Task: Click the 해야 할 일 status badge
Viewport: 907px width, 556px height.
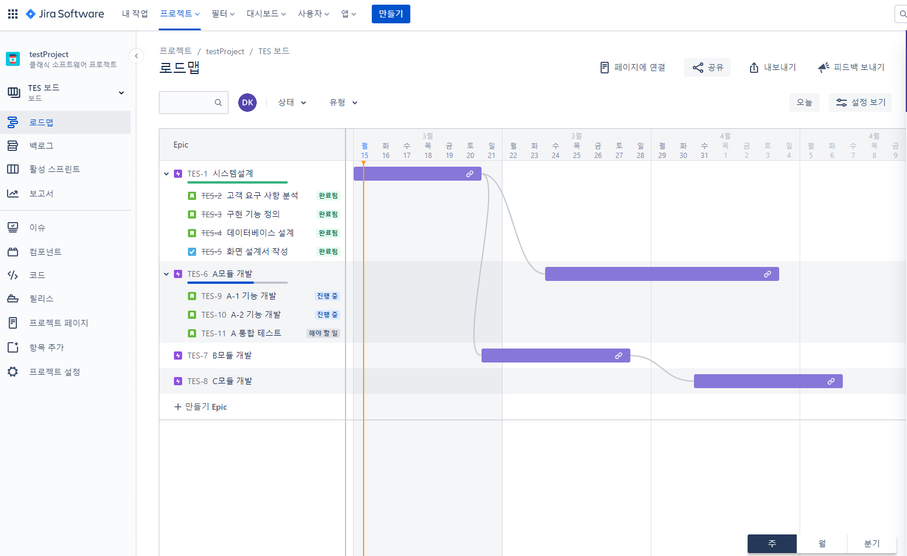Action: [323, 333]
